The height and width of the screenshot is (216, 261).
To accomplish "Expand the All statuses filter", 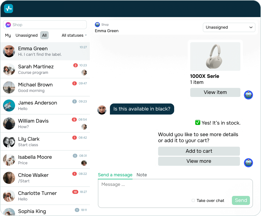I will 74,35.
